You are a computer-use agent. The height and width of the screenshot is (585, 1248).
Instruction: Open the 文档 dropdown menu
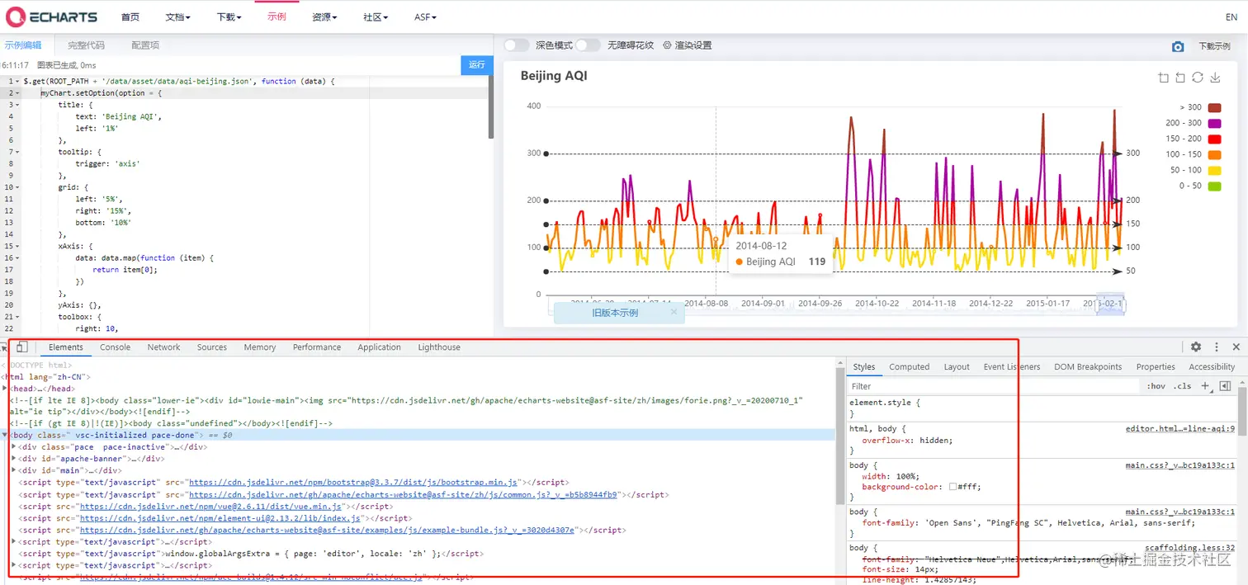coord(177,17)
